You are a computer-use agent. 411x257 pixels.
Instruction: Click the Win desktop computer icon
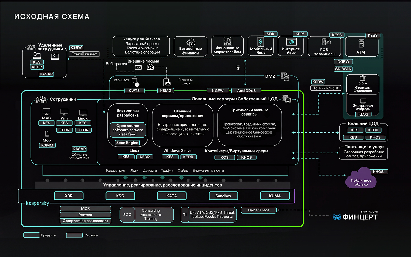(64, 112)
